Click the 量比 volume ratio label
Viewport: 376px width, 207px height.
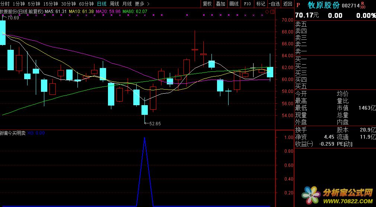click(342, 101)
